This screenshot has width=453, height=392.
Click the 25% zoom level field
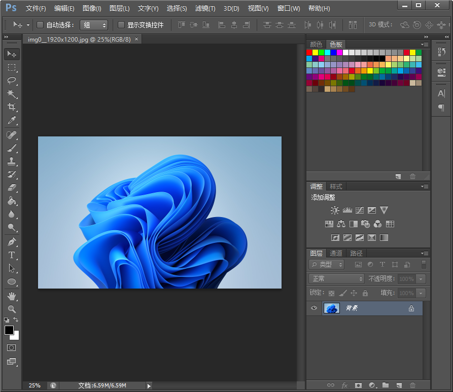coord(34,385)
